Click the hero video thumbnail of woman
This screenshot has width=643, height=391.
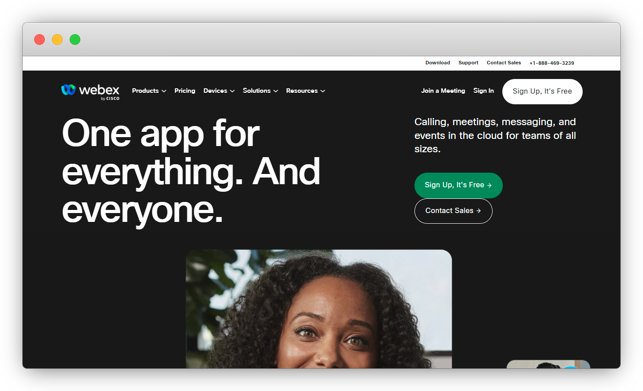coord(319,309)
